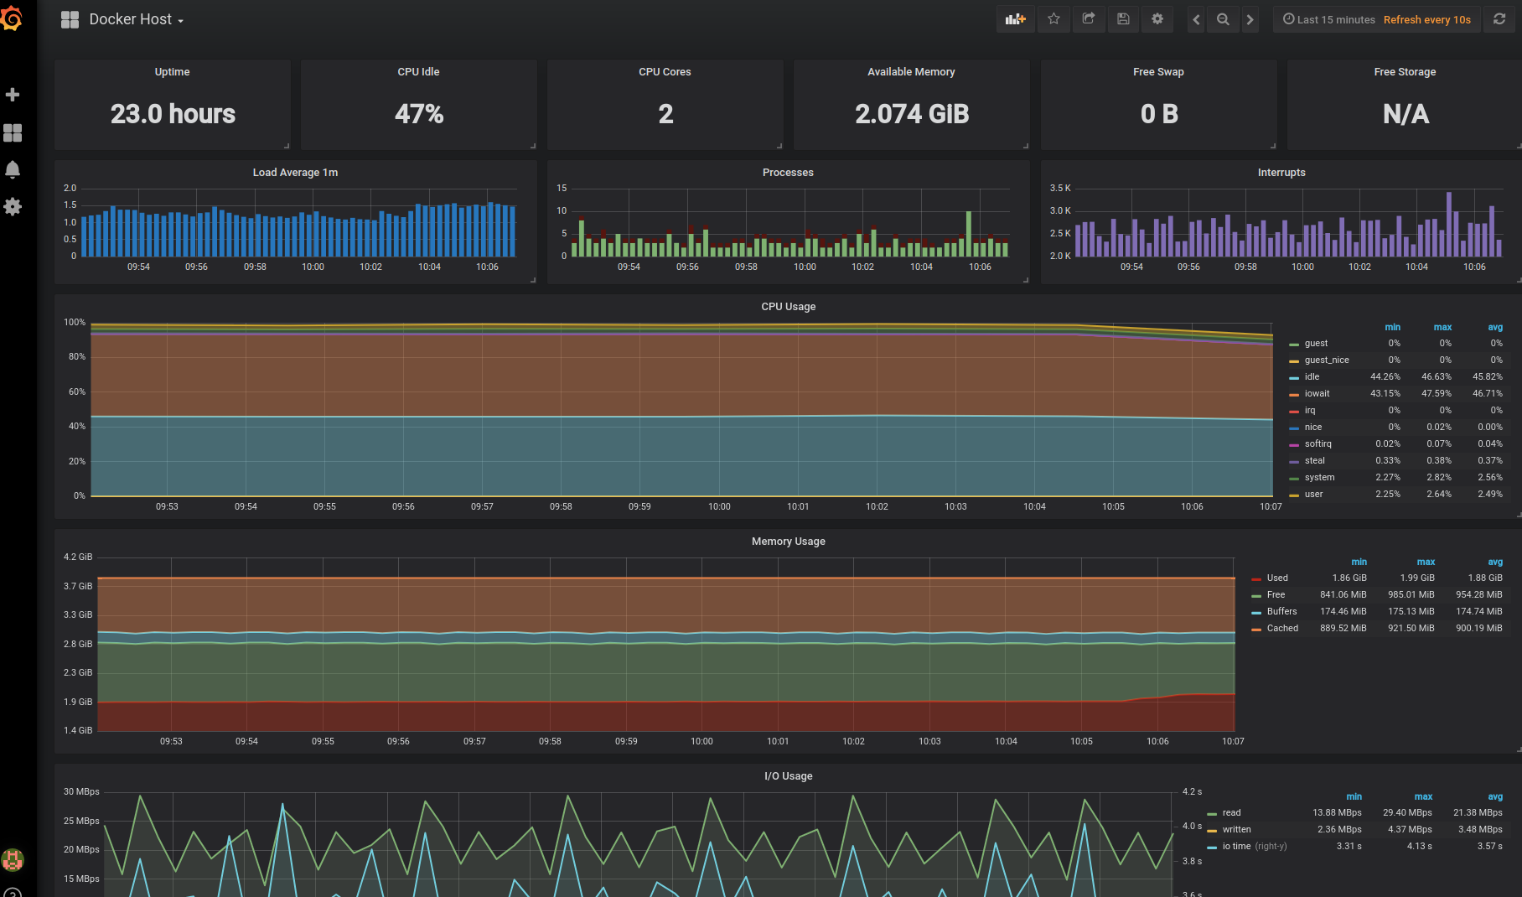This screenshot has height=897, width=1522.
Task: Toggle the iowait series in CPU legend
Action: click(x=1317, y=394)
